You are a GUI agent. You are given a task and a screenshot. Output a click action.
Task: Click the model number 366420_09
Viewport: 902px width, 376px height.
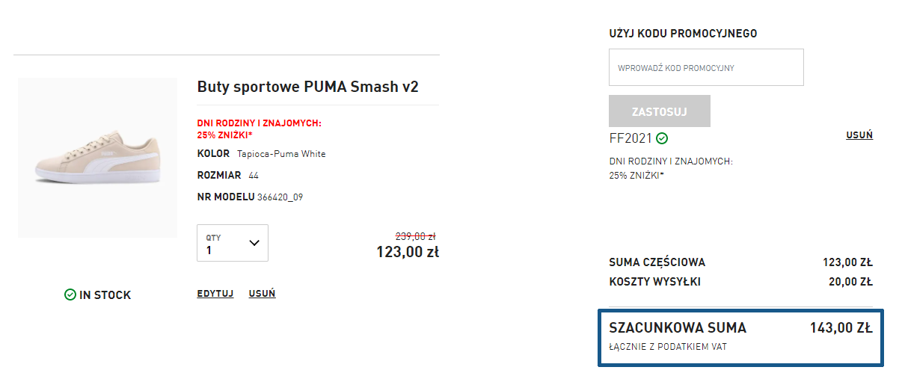pyautogui.click(x=280, y=197)
